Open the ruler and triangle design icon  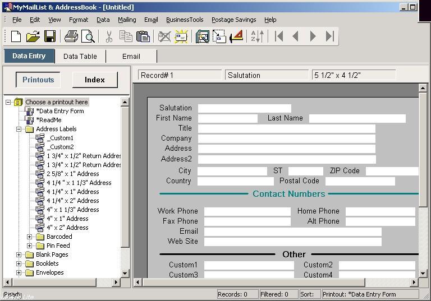[236, 36]
